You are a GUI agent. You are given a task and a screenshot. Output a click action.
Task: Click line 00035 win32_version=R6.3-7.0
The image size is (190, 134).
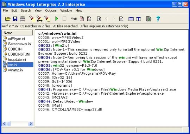pos(68,66)
